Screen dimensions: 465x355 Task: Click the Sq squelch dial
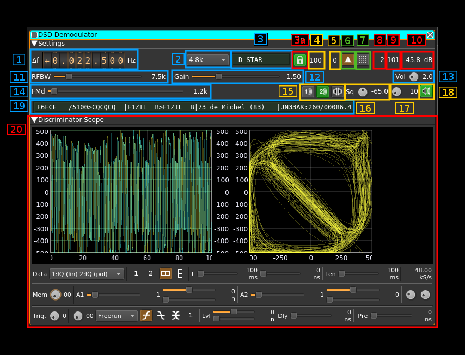[x=363, y=92]
